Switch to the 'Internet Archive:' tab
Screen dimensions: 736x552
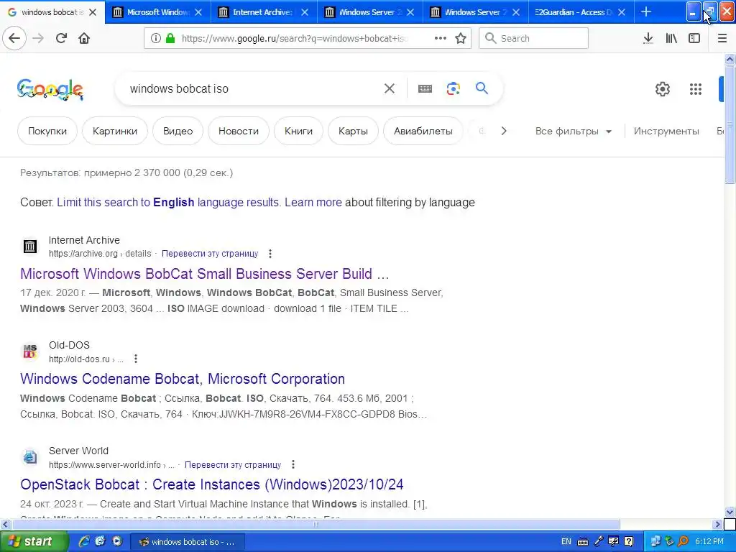(263, 12)
